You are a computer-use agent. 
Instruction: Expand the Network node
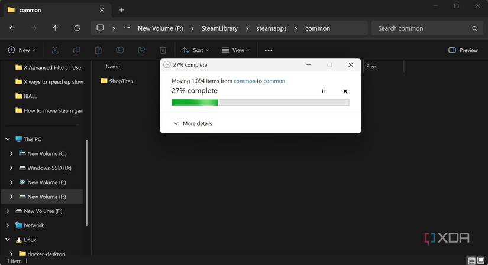click(8, 225)
